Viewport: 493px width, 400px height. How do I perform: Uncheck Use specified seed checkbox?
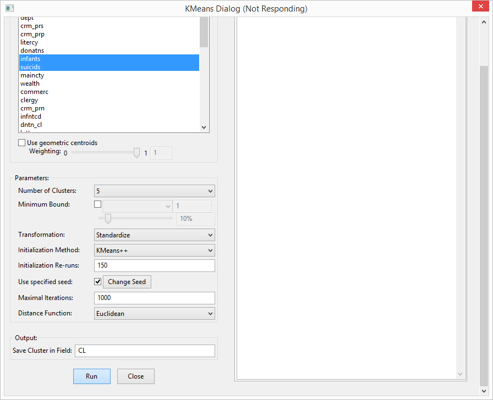tap(98, 282)
